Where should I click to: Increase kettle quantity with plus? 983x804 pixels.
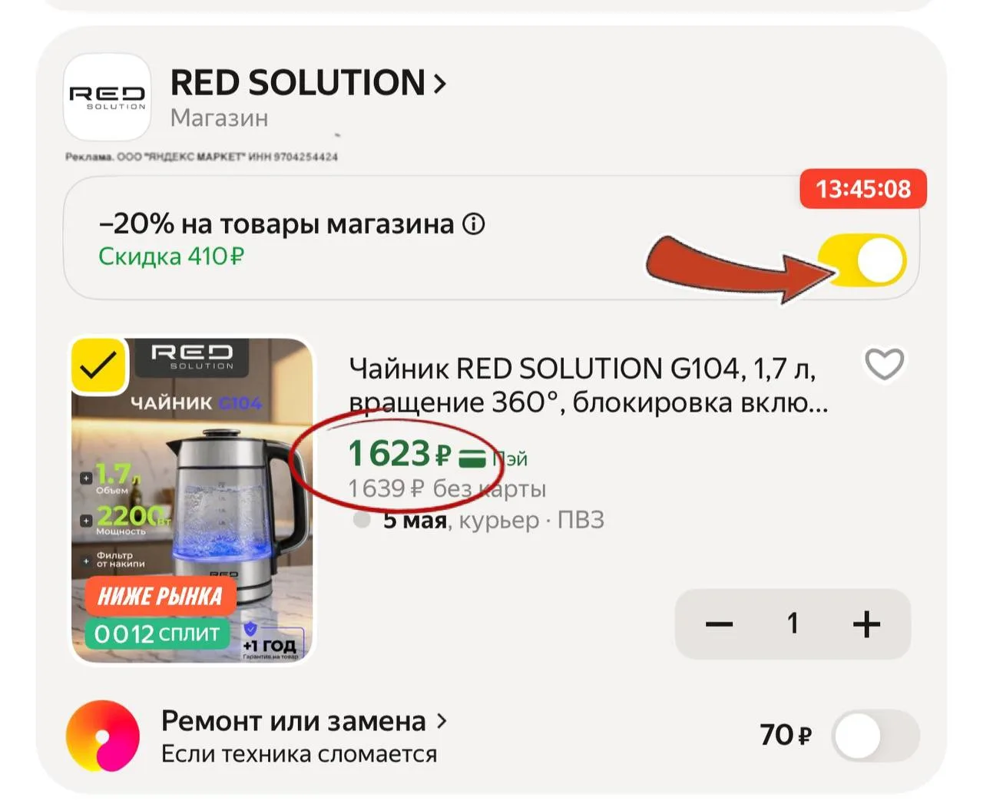coord(866,624)
